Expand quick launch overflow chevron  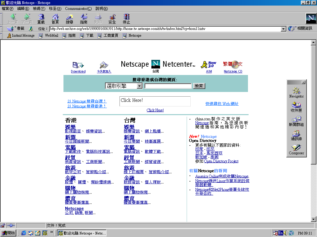click(x=52, y=232)
